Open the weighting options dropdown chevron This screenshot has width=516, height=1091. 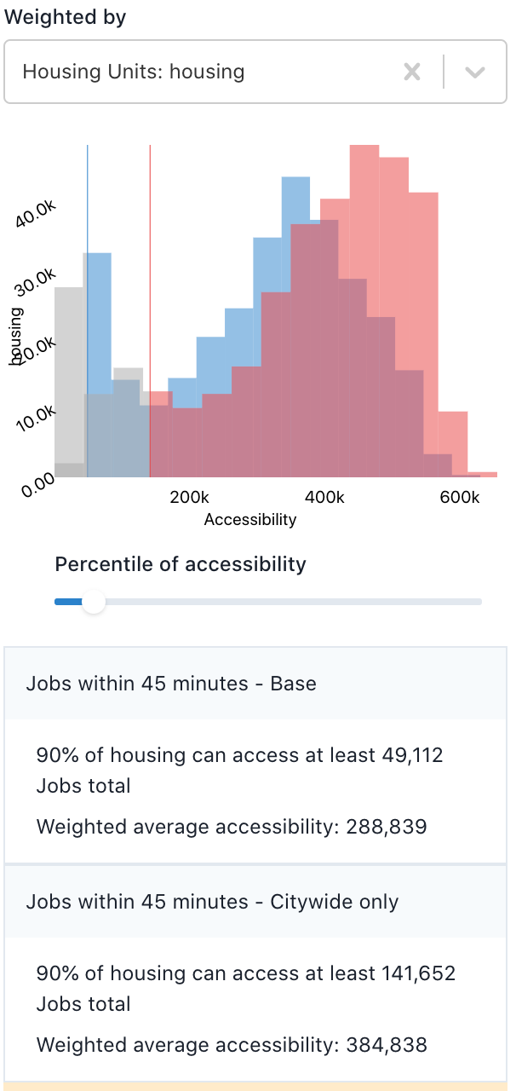474,72
